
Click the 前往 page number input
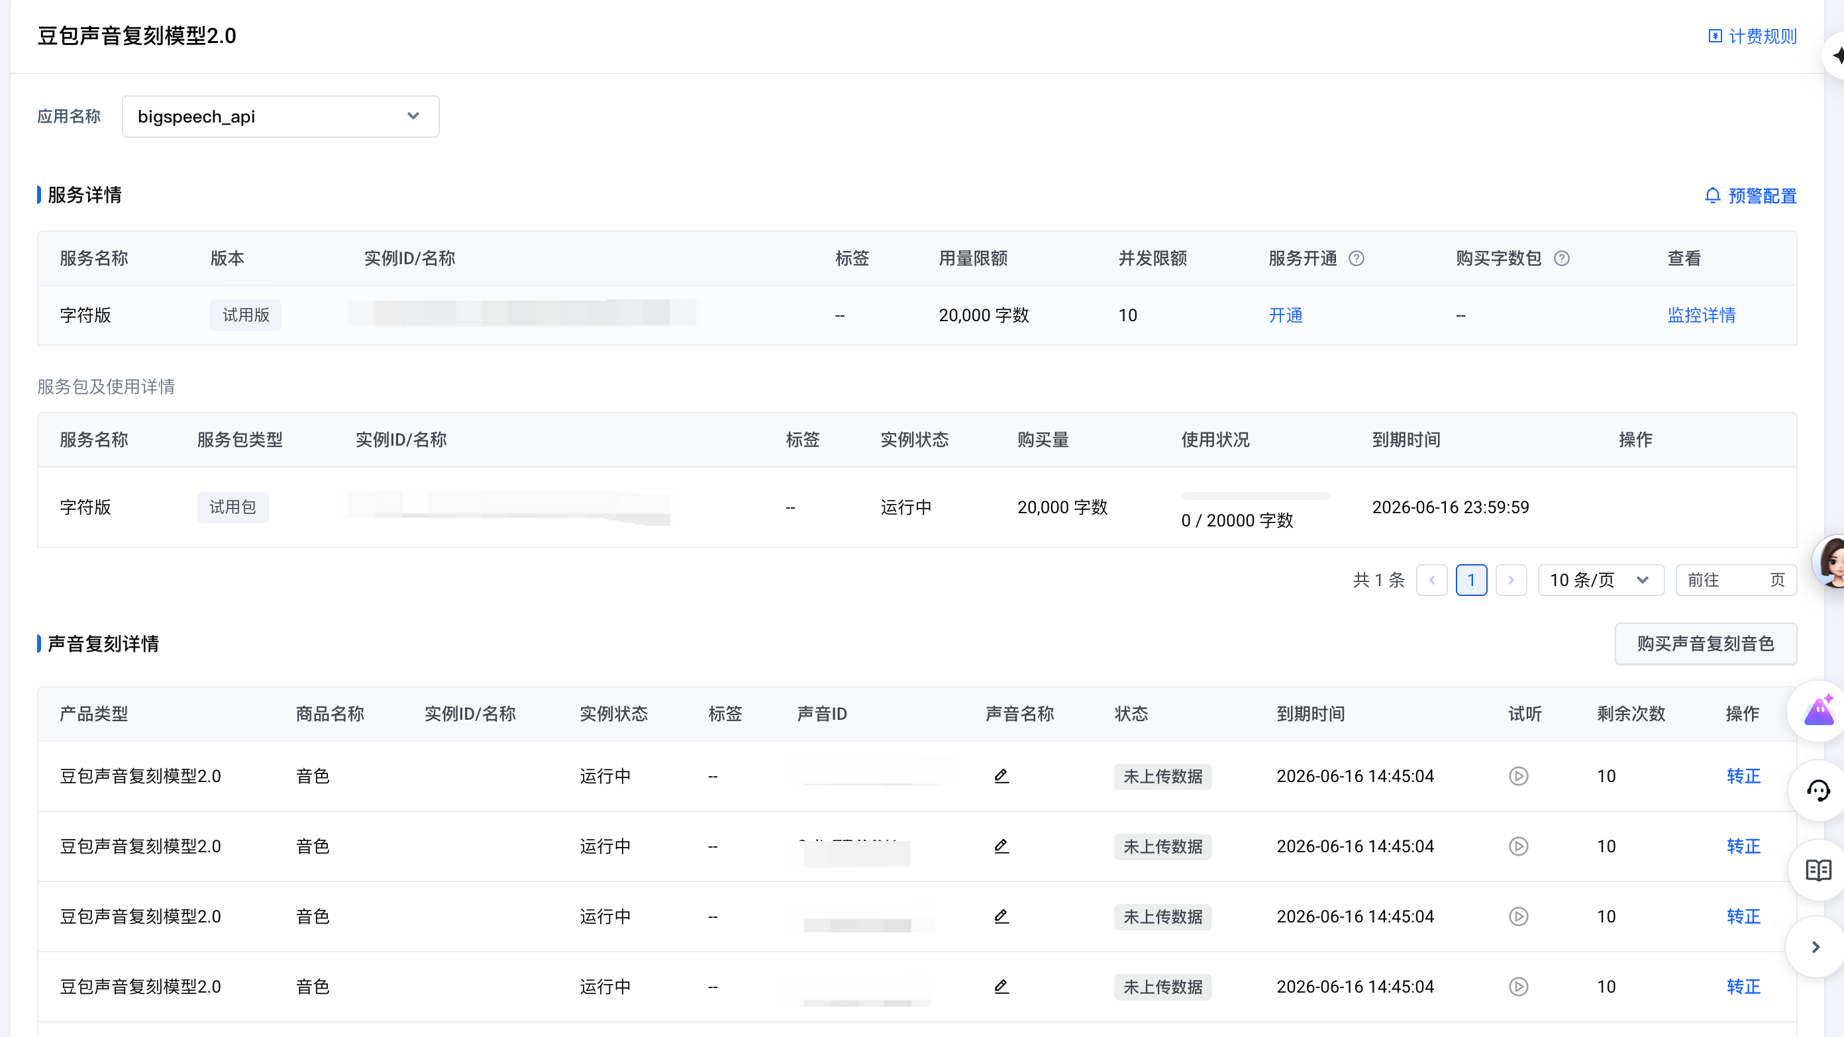coord(1743,579)
